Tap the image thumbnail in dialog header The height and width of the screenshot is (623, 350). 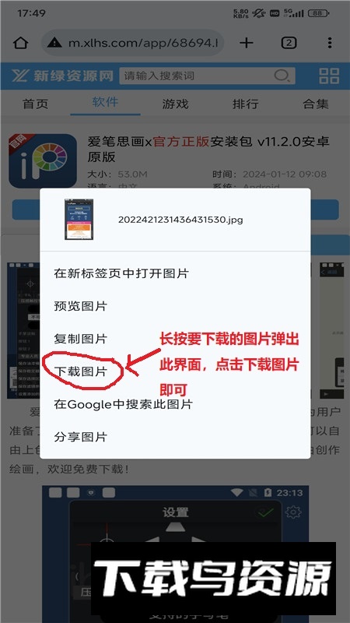click(x=79, y=220)
